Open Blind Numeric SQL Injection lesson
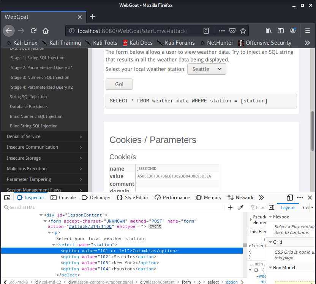The width and height of the screenshot is (316, 284). tap(36, 116)
